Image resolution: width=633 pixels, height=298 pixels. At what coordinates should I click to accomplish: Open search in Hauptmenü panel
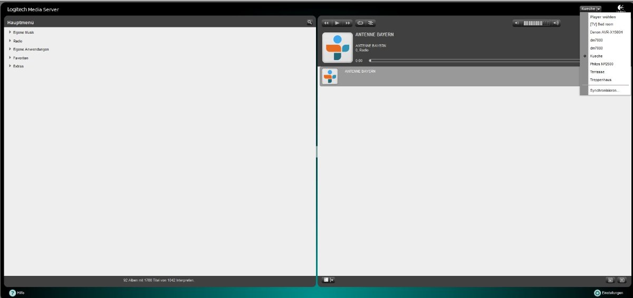(x=310, y=22)
